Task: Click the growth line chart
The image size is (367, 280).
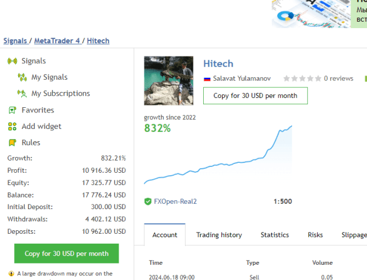Action: click(218, 155)
